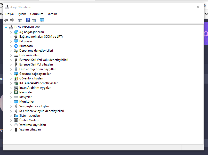Open the Yardım menu
Viewport: 208px width, 155px height.
(52, 14)
